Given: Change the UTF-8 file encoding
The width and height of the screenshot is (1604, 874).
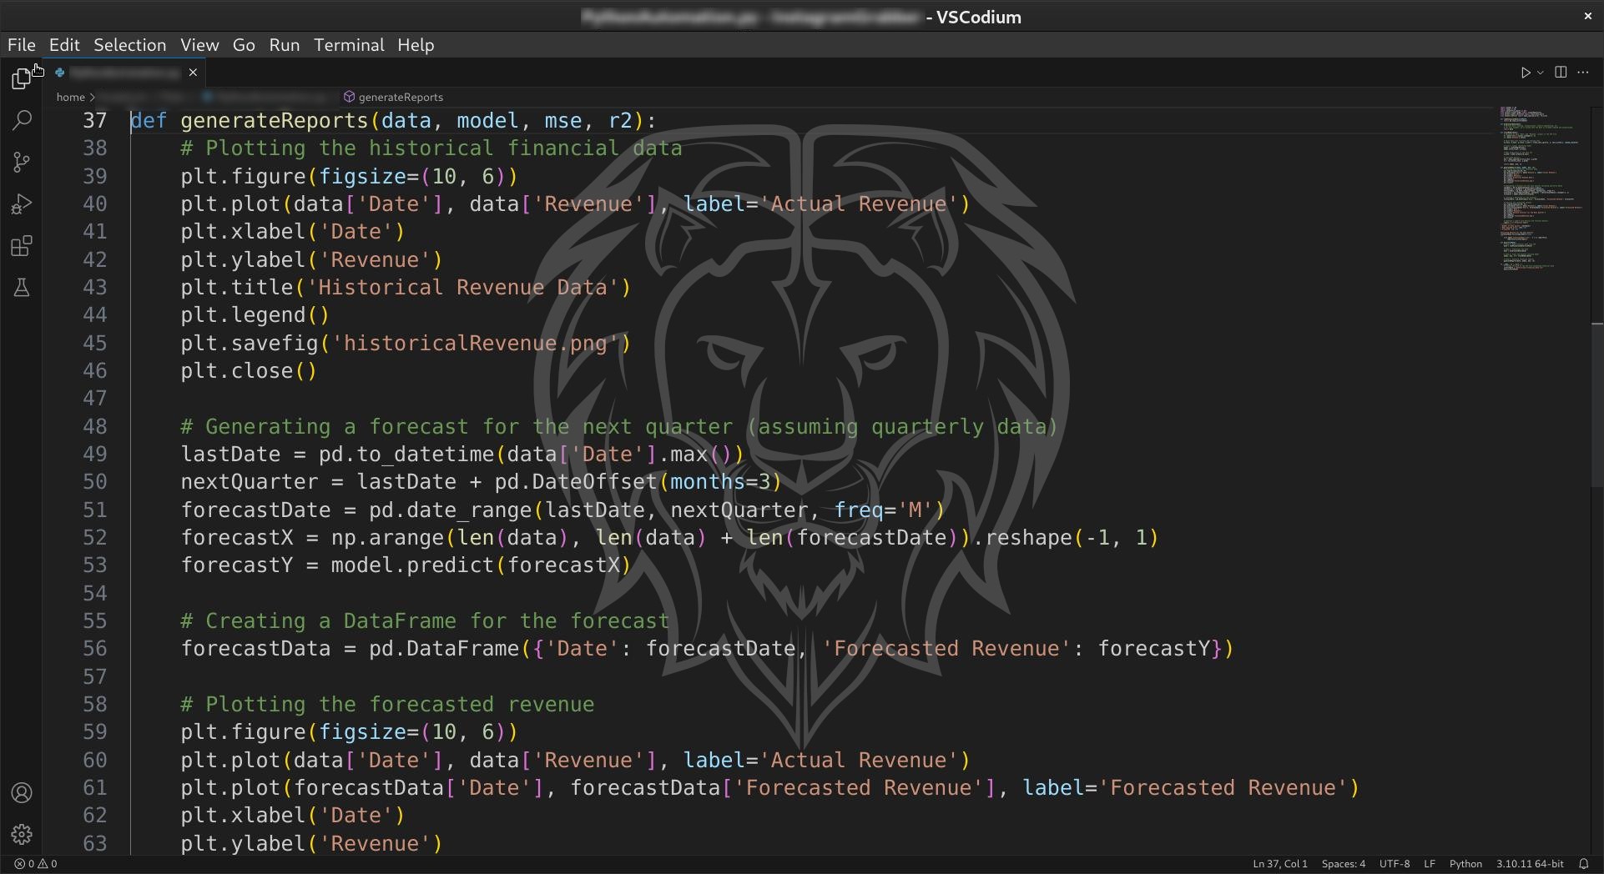Looking at the screenshot, I should pyautogui.click(x=1394, y=864).
